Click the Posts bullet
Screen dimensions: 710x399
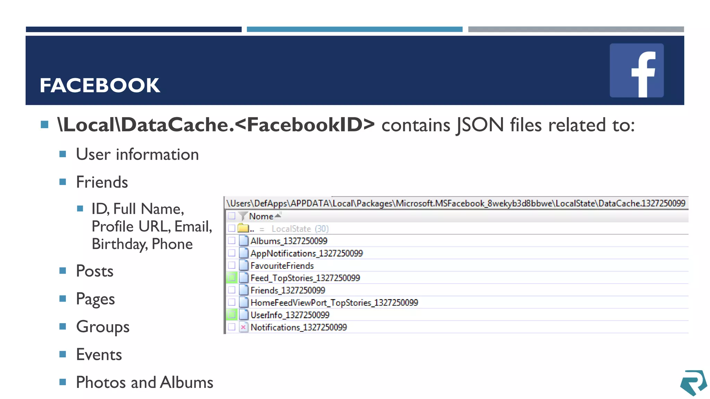click(x=95, y=271)
